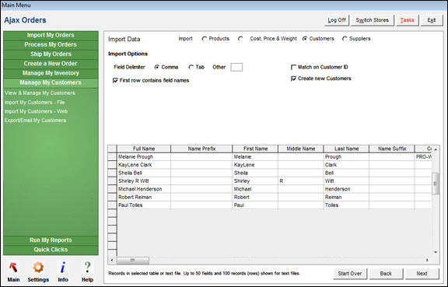Click Export/Email My Customers link
The image size is (448, 287).
pos(35,121)
